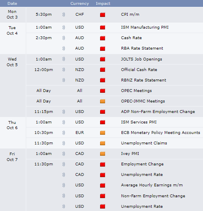Open the Cash Rate event

132,38
